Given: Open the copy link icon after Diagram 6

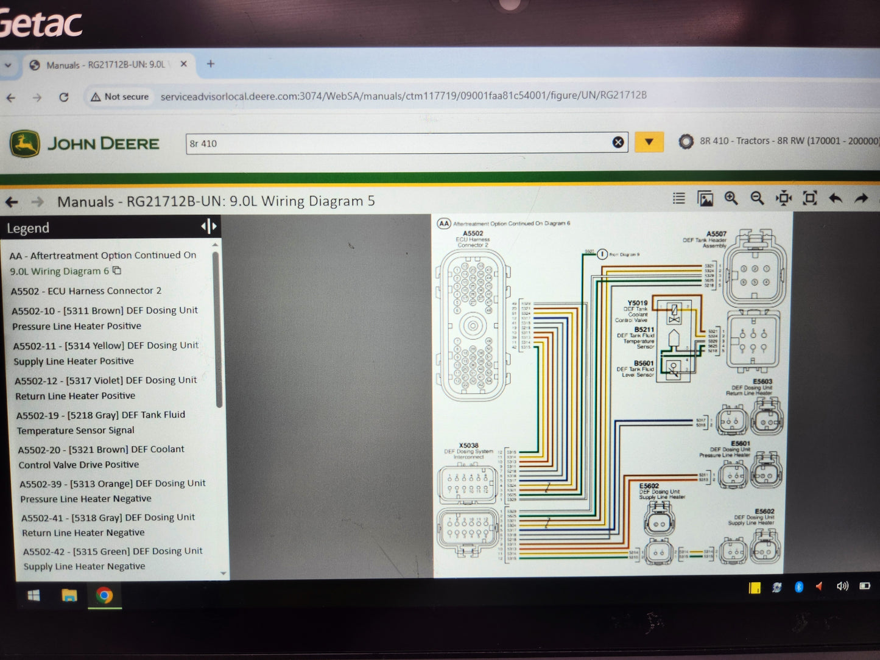Looking at the screenshot, I should 118,270.
